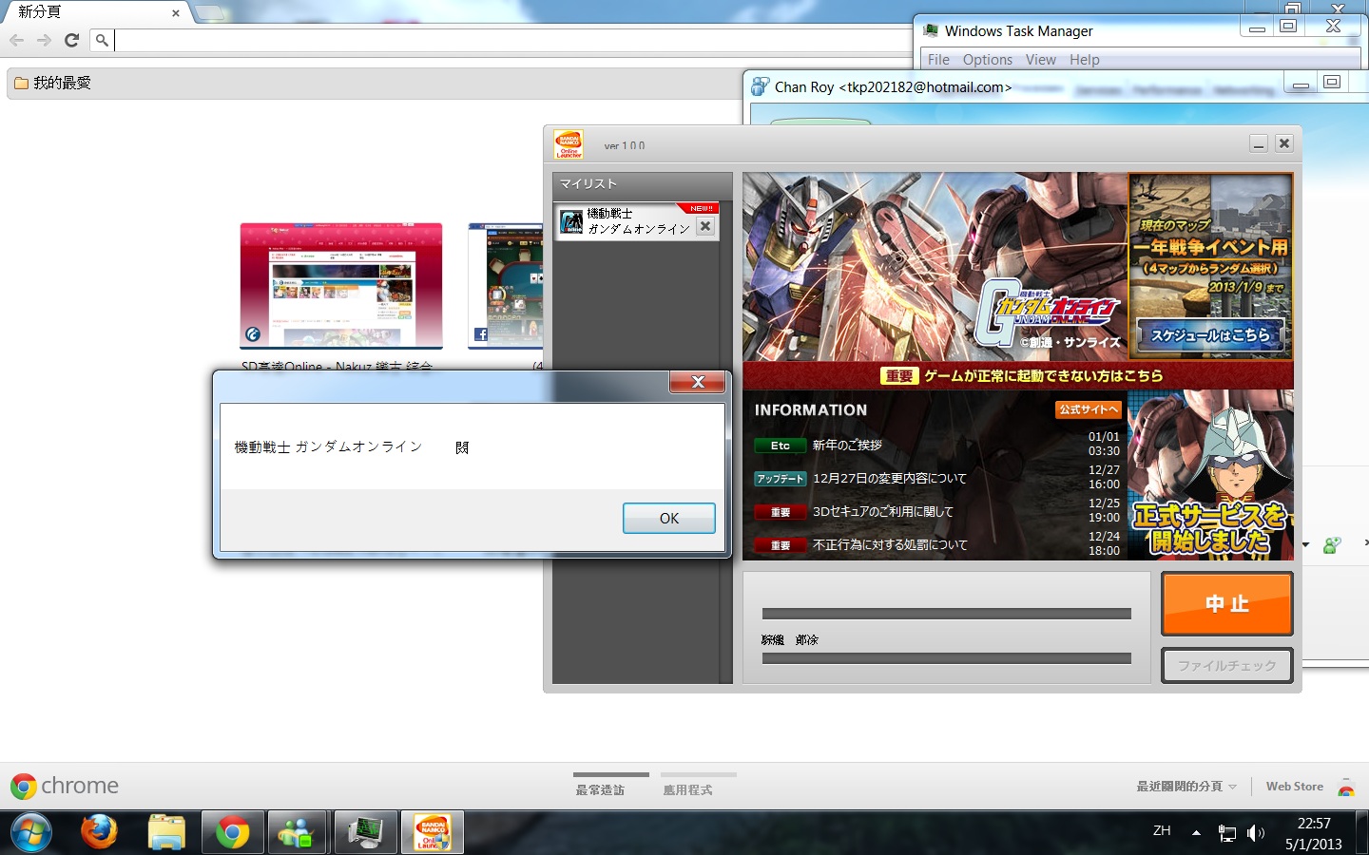
Task: Open Windows Explorer from the taskbar
Action: click(x=166, y=832)
